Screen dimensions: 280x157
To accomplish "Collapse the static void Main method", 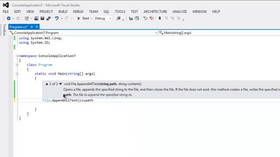I will tap(17, 74).
